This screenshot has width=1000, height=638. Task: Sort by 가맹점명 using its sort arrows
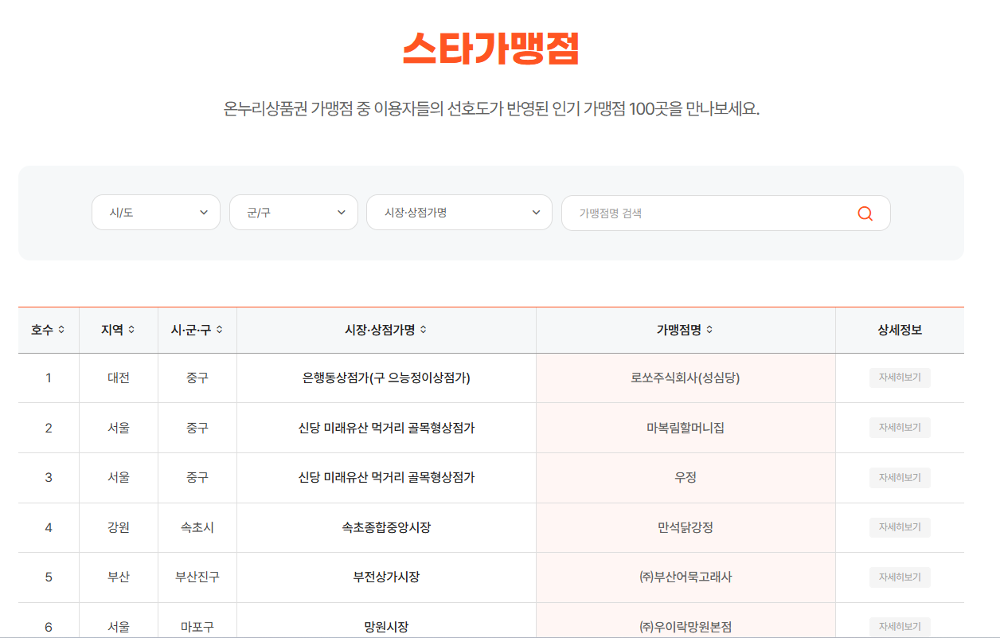(x=711, y=330)
